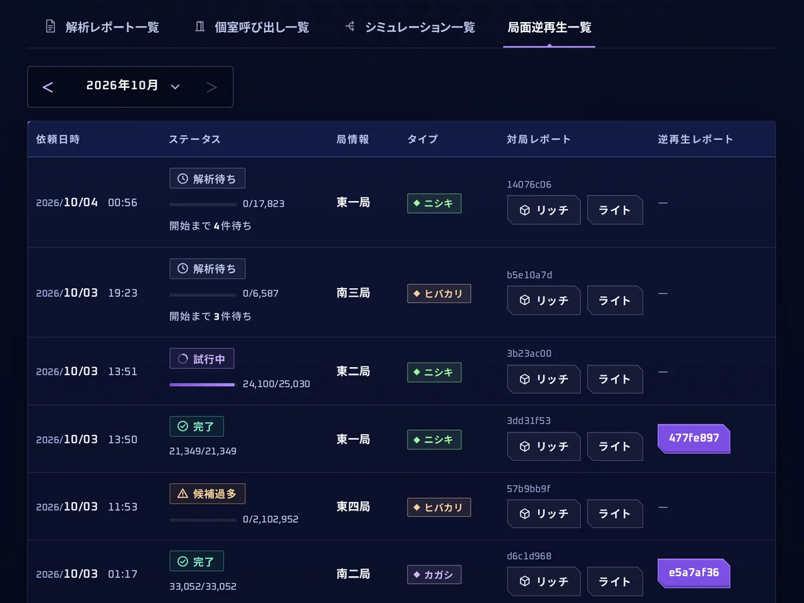Click report ID 3dd31f53
804x603 pixels.
tap(529, 421)
